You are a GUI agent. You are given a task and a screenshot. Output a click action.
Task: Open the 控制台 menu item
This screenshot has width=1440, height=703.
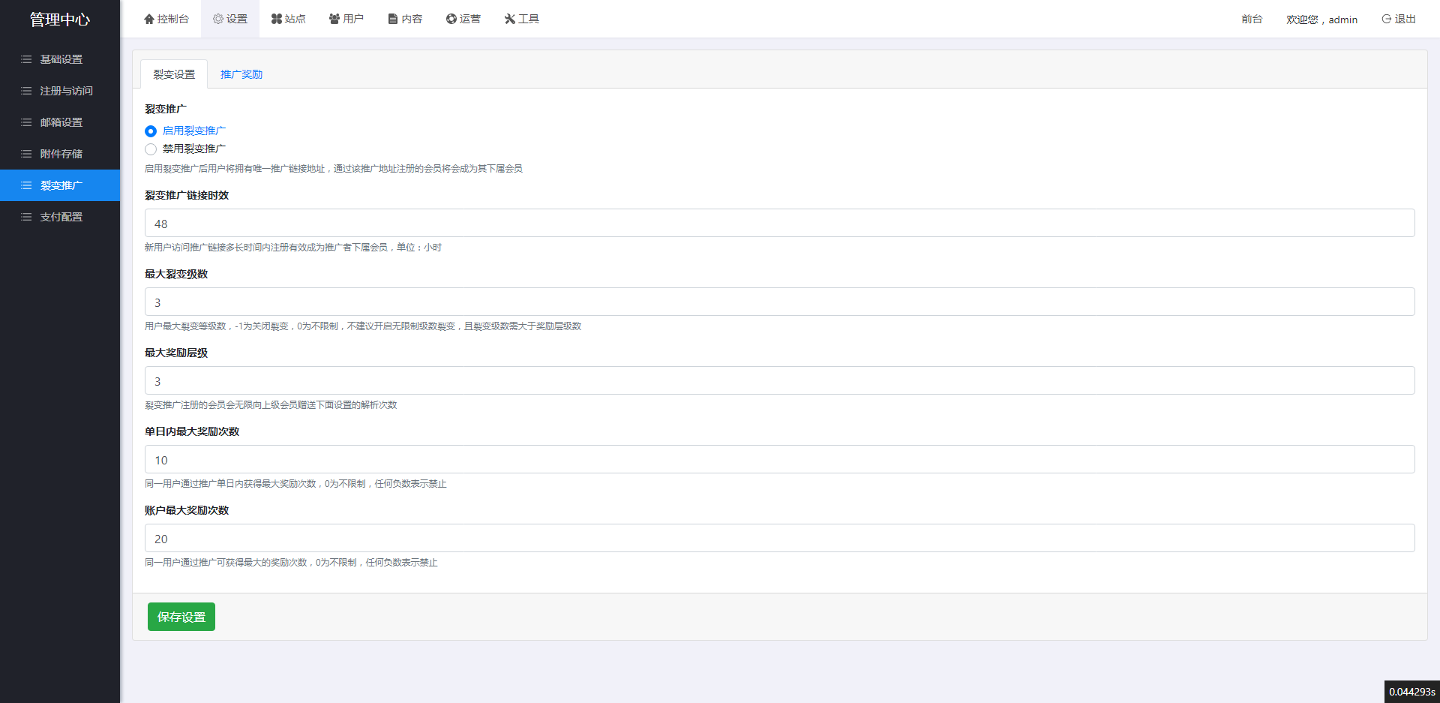point(166,19)
